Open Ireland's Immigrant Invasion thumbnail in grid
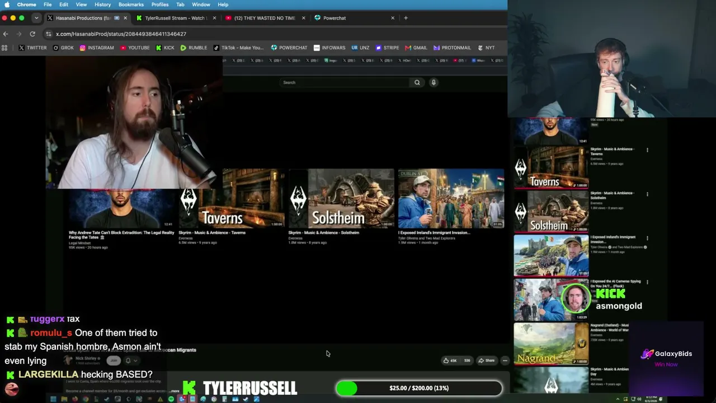This screenshot has height=403, width=716. 451,198
